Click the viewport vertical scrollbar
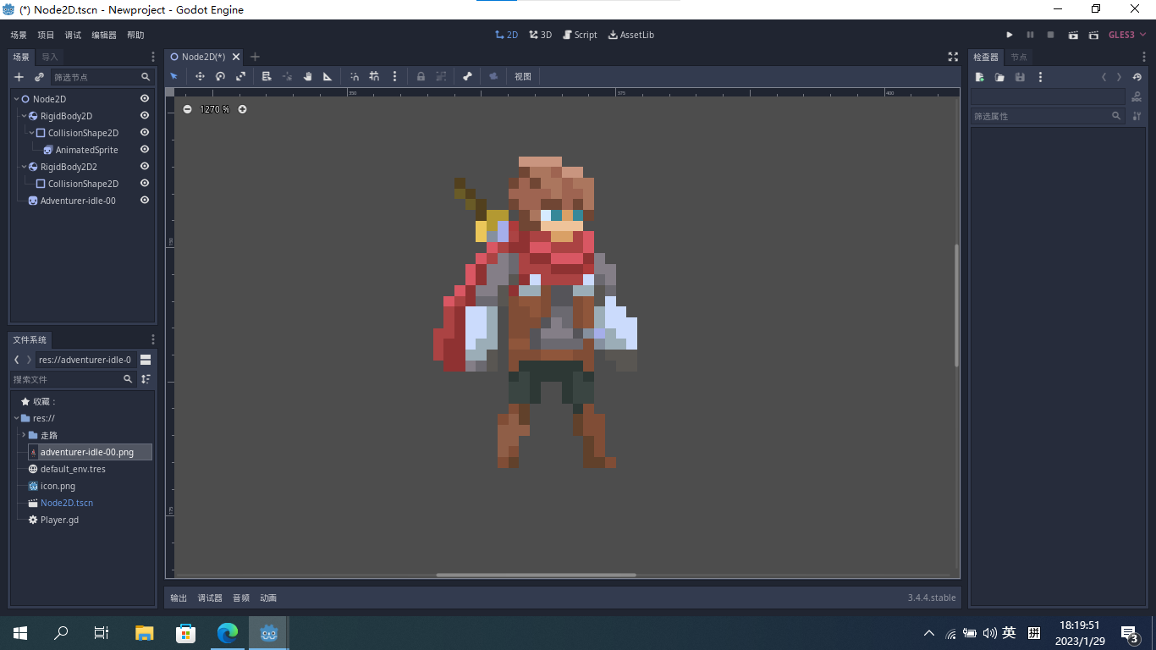The height and width of the screenshot is (650, 1156). 957,305
